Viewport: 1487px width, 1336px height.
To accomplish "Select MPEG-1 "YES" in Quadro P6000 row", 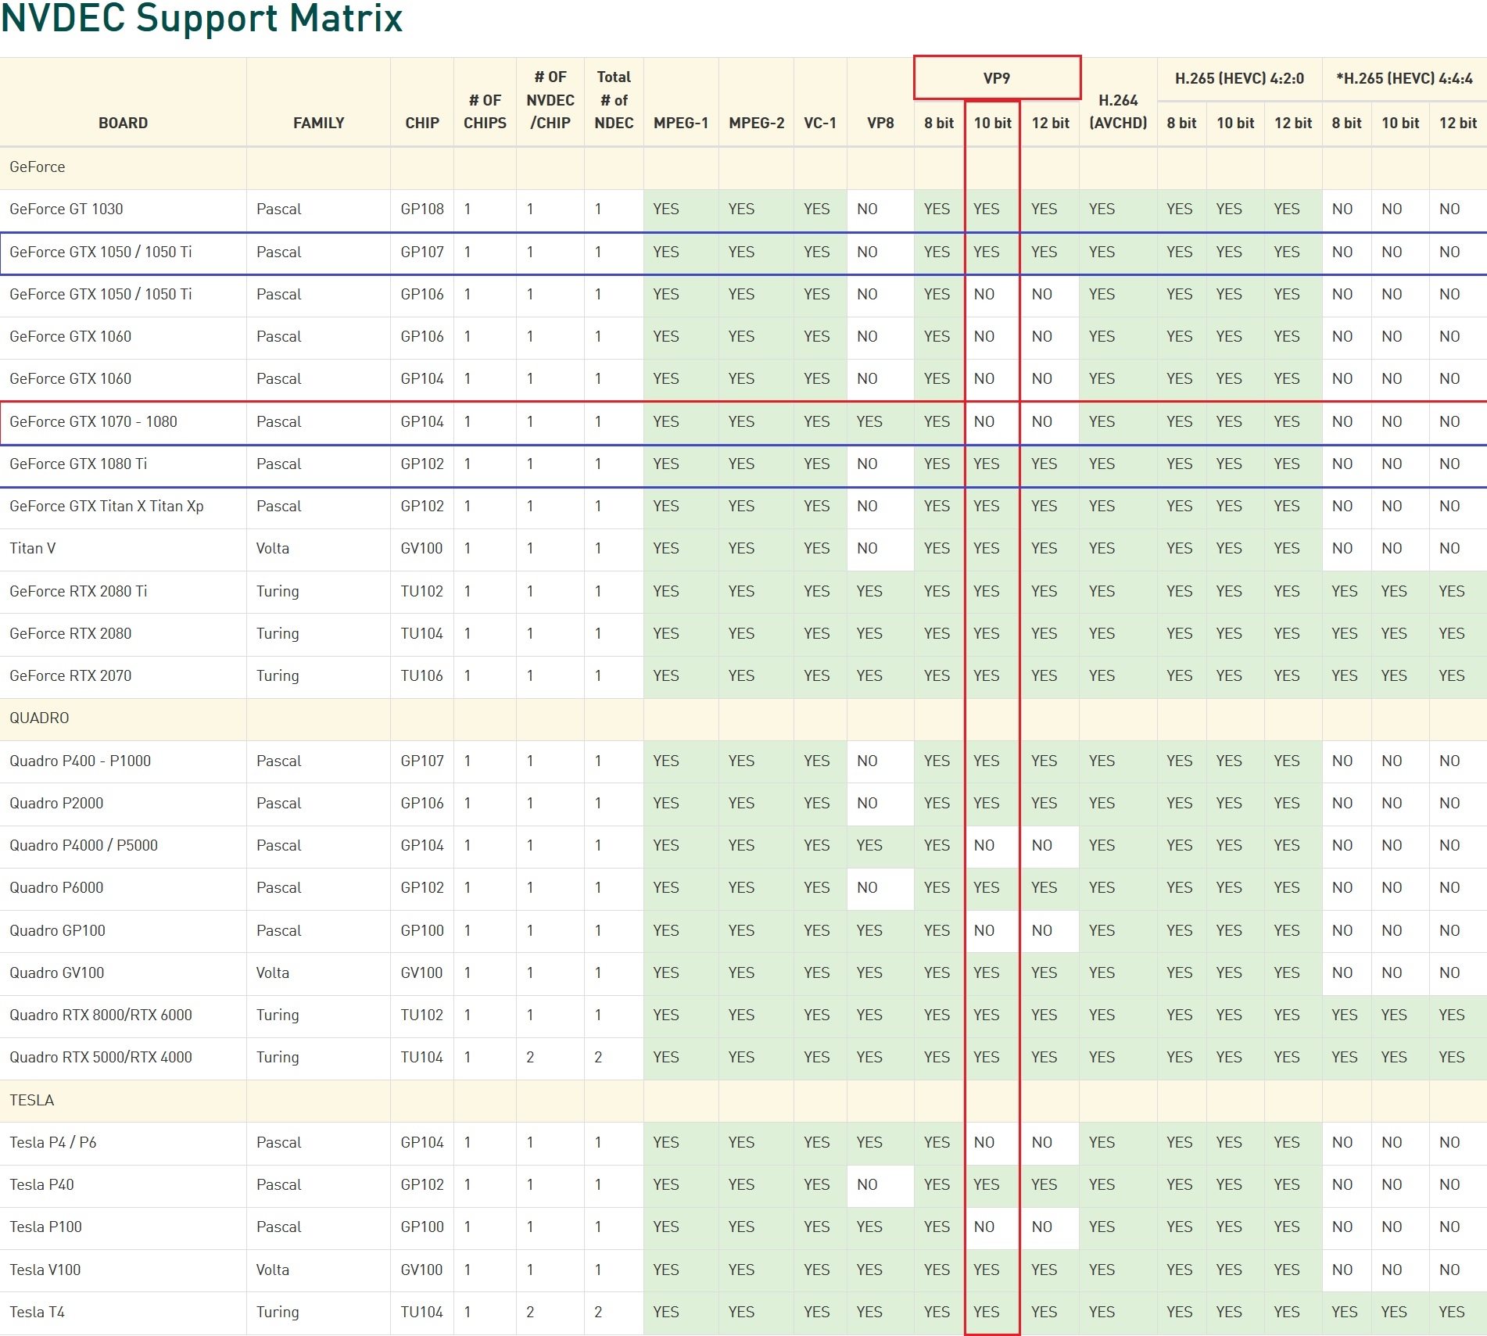I will [x=666, y=887].
